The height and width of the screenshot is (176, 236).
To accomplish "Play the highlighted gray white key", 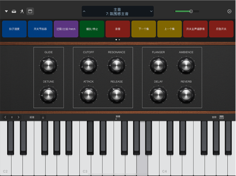I will (142, 165).
